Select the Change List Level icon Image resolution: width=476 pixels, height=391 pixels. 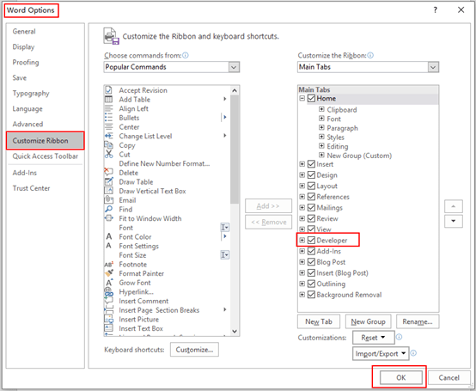tap(108, 136)
